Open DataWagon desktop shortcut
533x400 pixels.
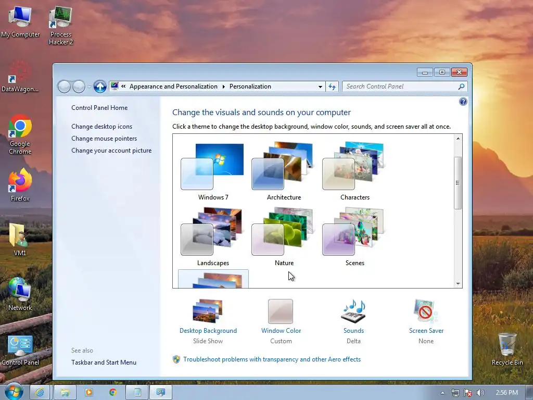(20, 77)
